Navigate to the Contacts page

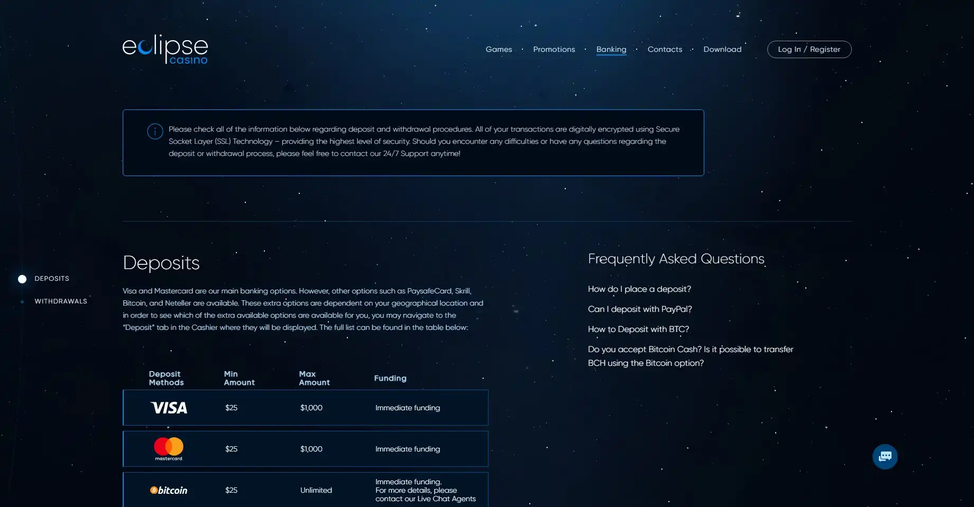(x=665, y=49)
